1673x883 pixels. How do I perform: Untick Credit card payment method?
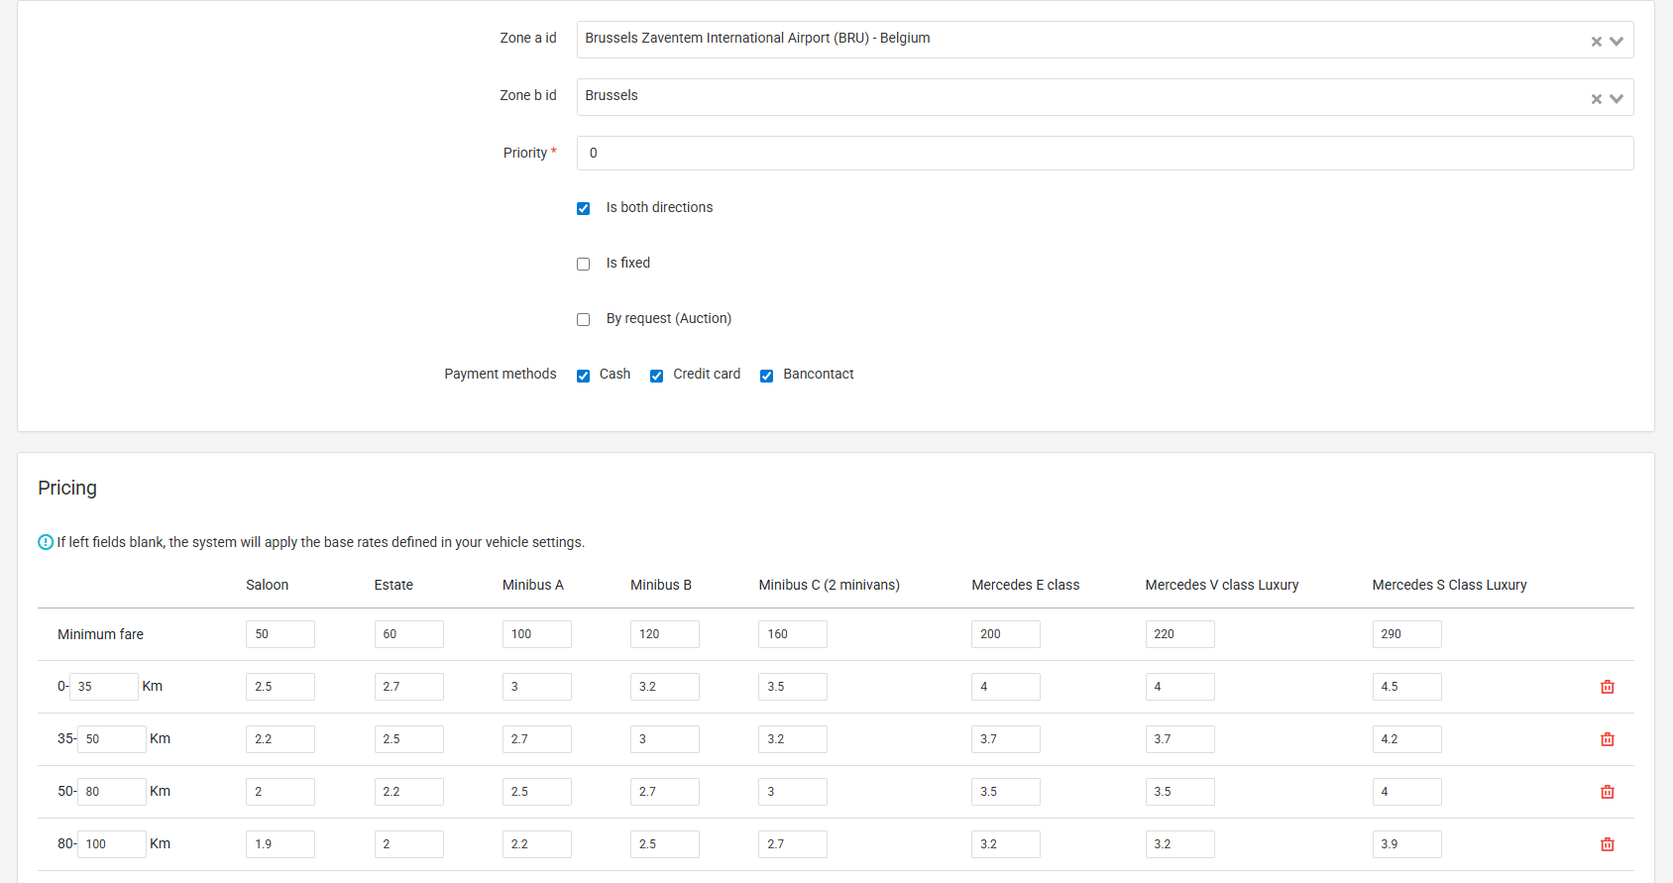(x=656, y=376)
